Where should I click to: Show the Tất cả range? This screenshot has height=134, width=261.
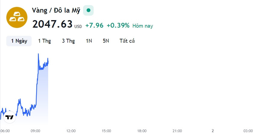pyautogui.click(x=127, y=41)
